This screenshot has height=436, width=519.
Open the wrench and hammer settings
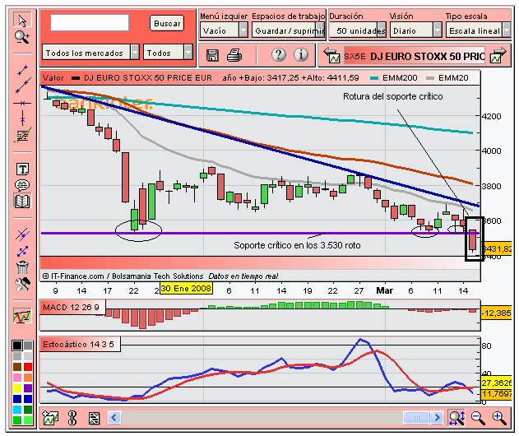click(22, 284)
